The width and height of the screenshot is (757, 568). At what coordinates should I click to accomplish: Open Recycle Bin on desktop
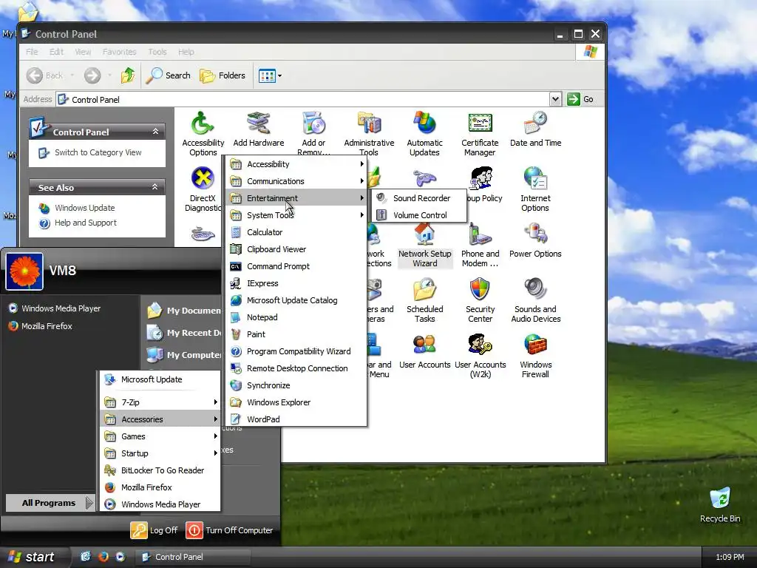pyautogui.click(x=720, y=505)
